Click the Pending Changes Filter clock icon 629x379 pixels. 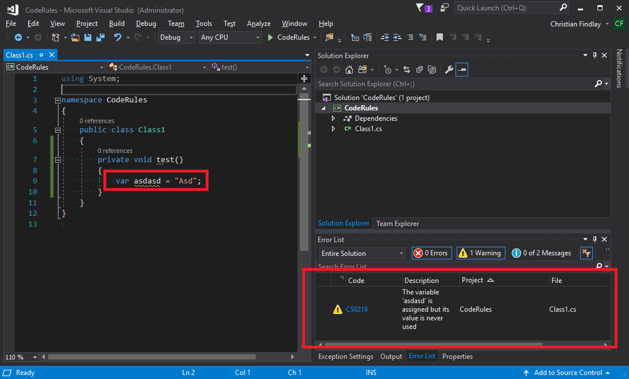pyautogui.click(x=388, y=70)
